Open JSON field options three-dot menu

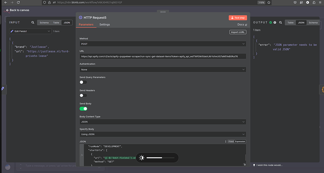pyautogui.click(x=226, y=142)
